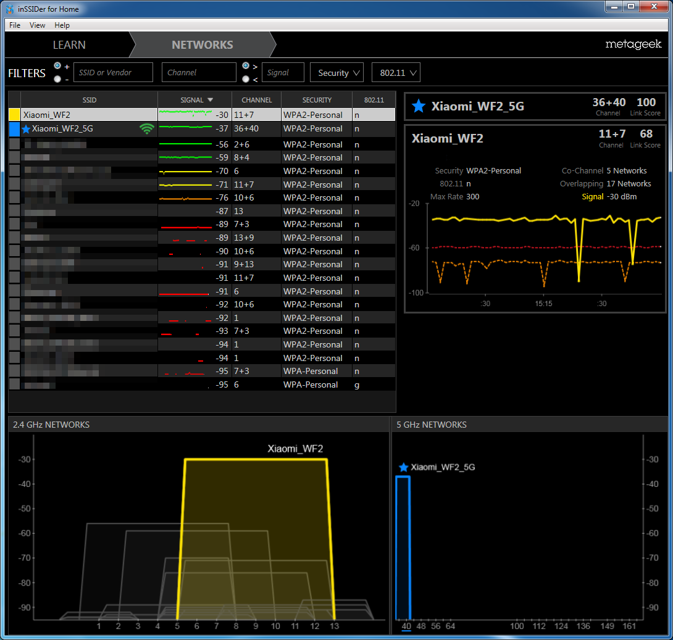Open the File menu

(x=15, y=25)
